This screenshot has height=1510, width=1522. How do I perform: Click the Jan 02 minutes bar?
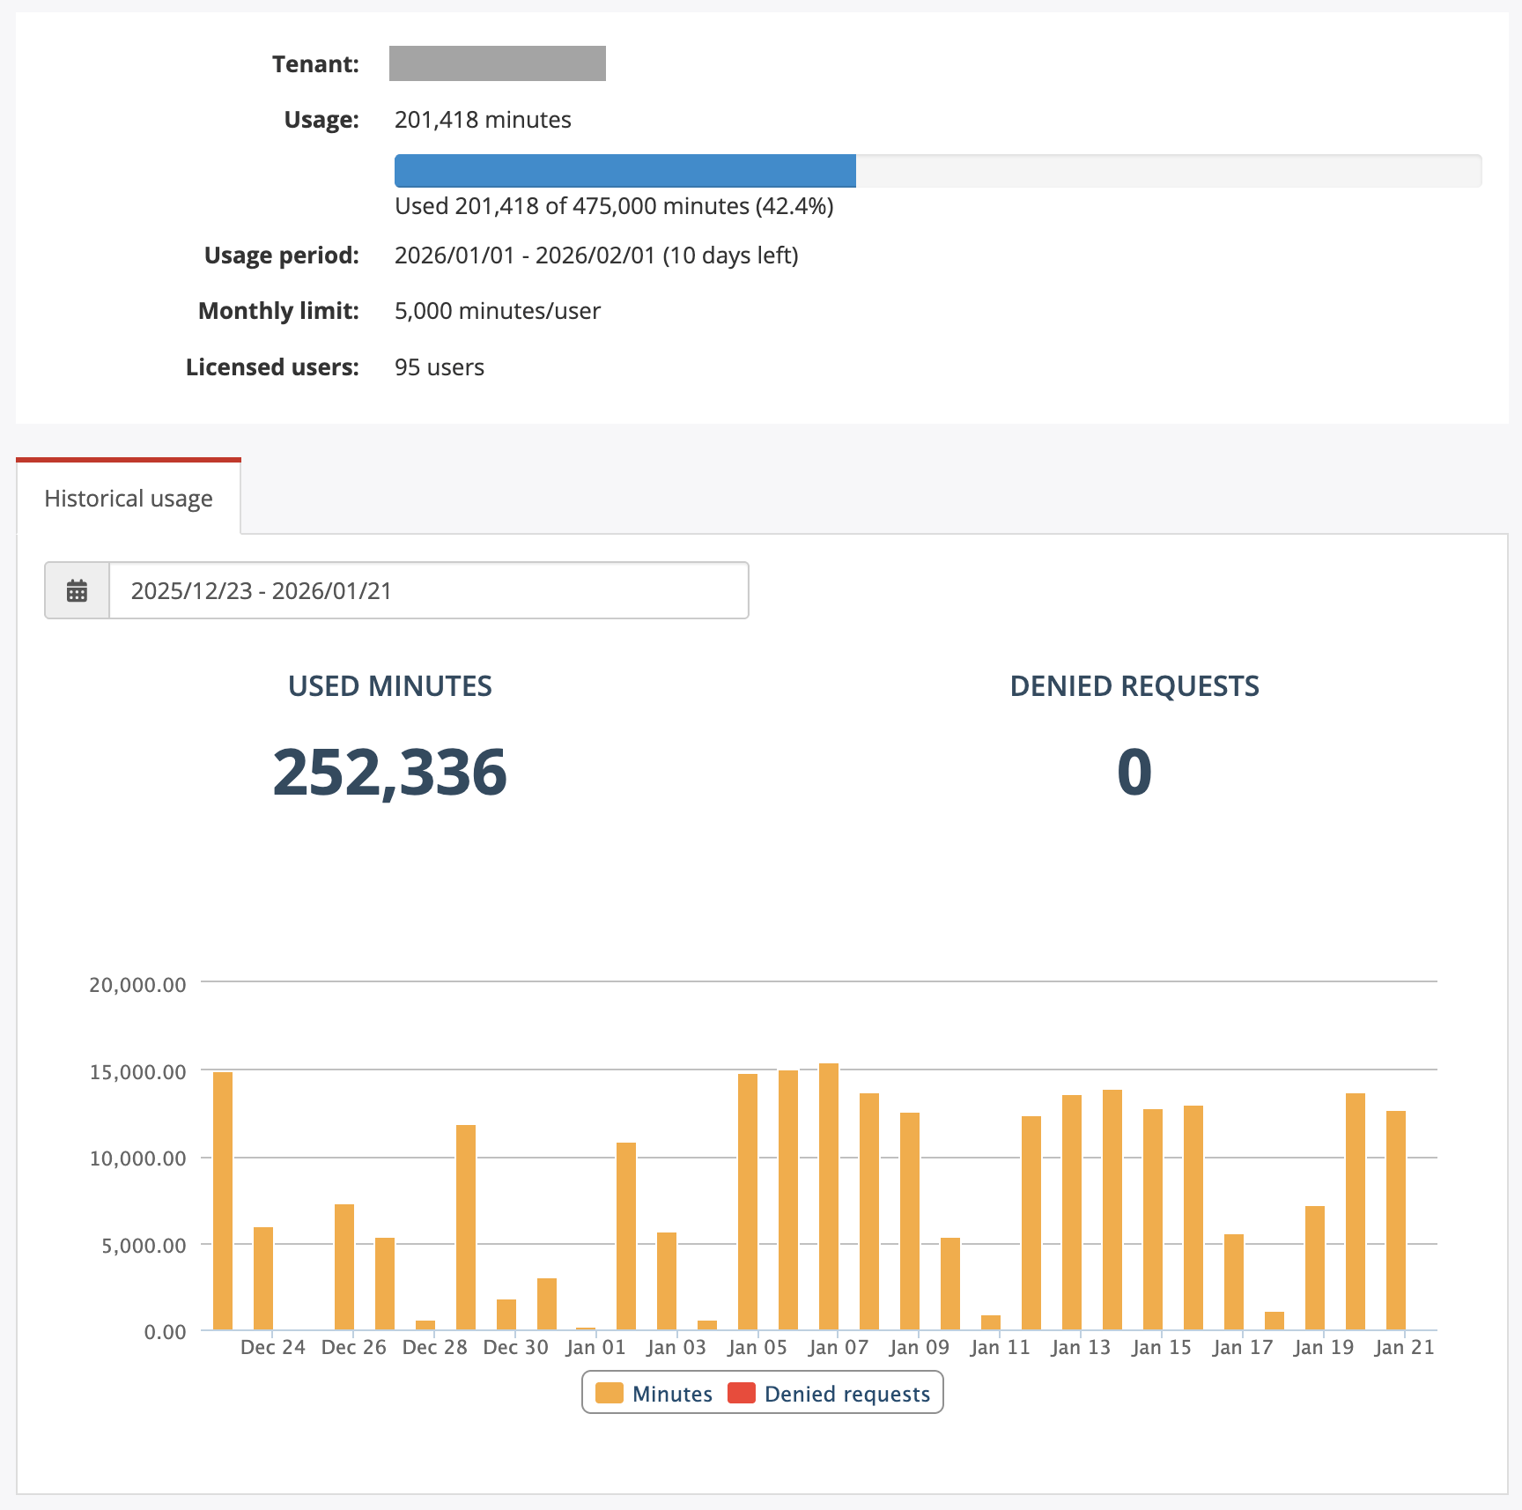[x=626, y=1236]
